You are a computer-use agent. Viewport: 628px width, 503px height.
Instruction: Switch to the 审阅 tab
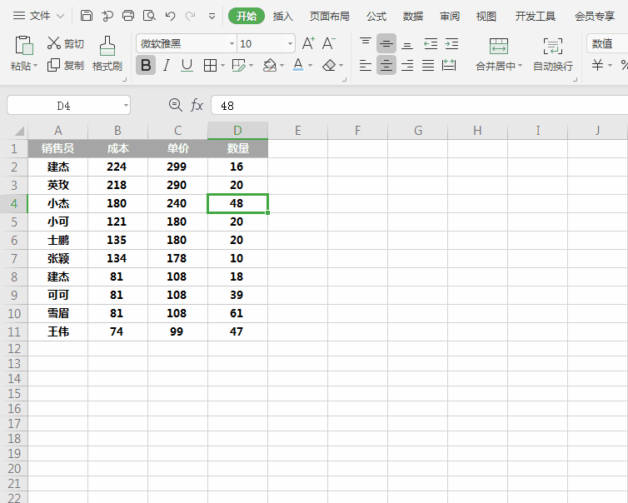pyautogui.click(x=450, y=16)
